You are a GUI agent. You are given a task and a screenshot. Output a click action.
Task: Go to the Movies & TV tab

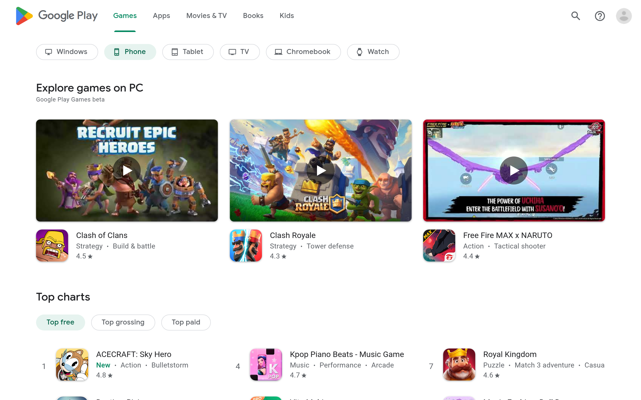point(207,16)
